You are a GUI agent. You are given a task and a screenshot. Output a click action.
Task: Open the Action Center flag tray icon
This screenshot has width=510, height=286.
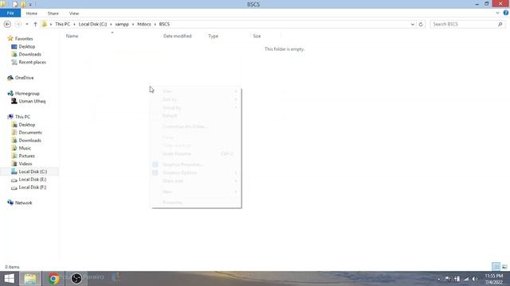[x=448, y=279]
